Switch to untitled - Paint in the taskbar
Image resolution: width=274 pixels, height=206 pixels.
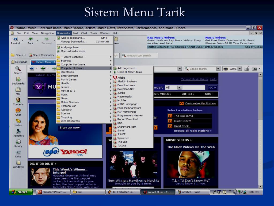click(x=192, y=192)
